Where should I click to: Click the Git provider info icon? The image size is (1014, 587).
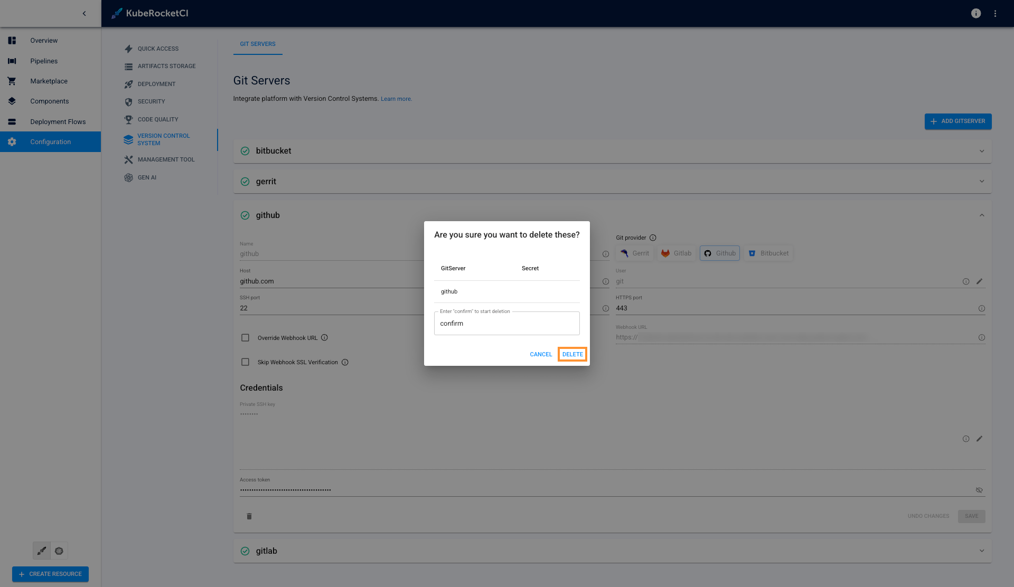(x=653, y=238)
